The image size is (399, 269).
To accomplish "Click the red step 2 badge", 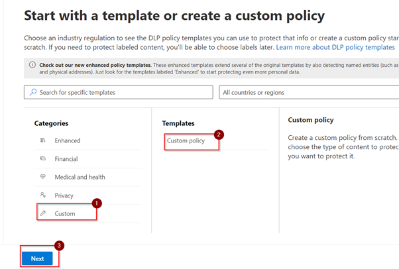I will click(x=219, y=134).
